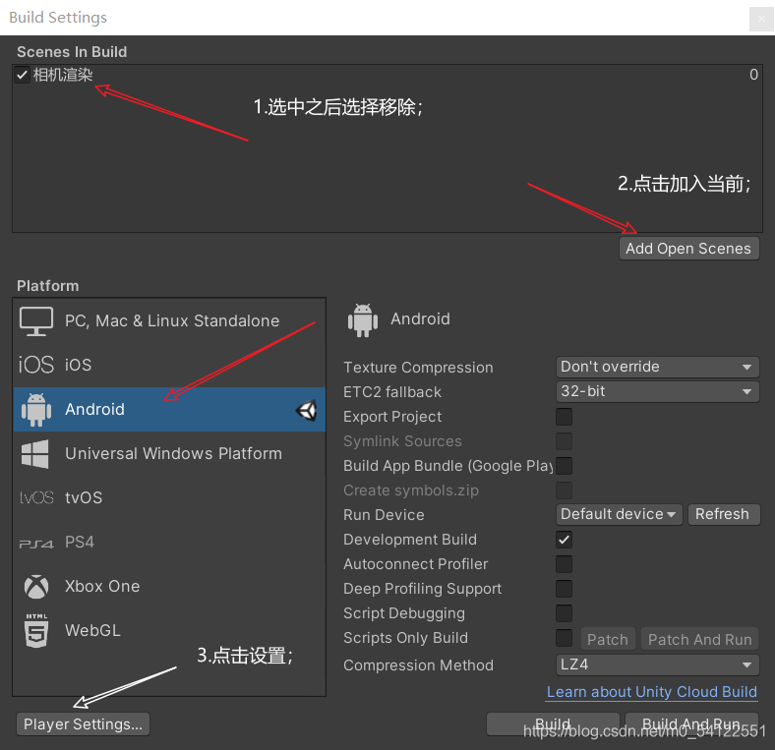Select the Android platform row
Image resolution: width=775 pixels, height=750 pixels.
[x=169, y=410]
